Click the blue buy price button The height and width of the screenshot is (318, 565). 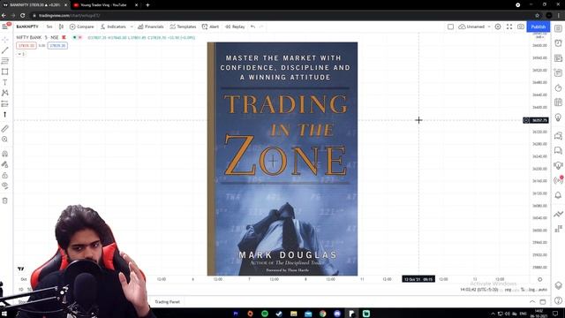tap(57, 45)
